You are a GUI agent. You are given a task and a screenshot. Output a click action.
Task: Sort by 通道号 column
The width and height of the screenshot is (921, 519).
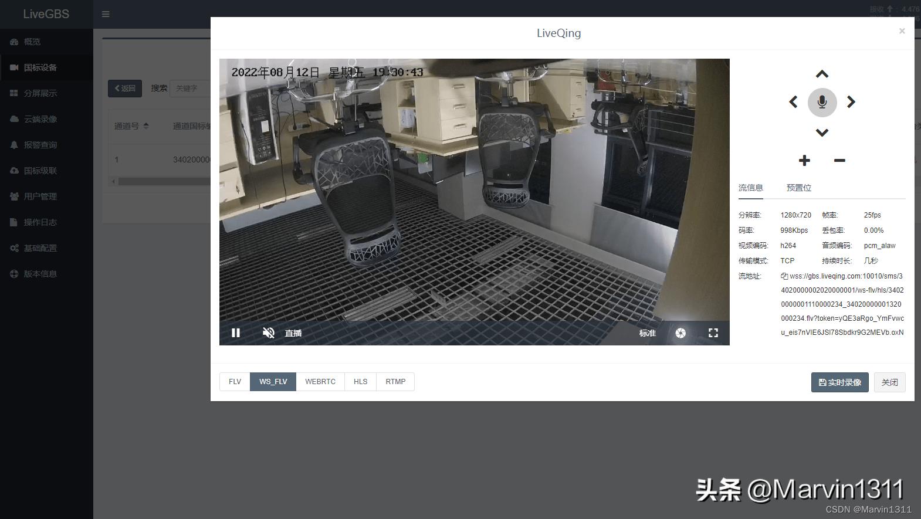(131, 126)
